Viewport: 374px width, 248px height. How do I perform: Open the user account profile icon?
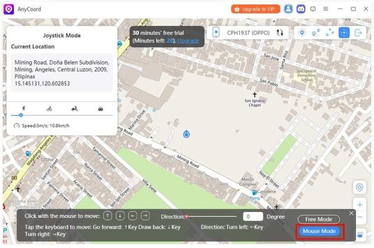coord(289,9)
